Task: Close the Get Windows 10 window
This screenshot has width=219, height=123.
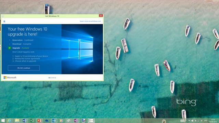Action: pyautogui.click(x=101, y=16)
